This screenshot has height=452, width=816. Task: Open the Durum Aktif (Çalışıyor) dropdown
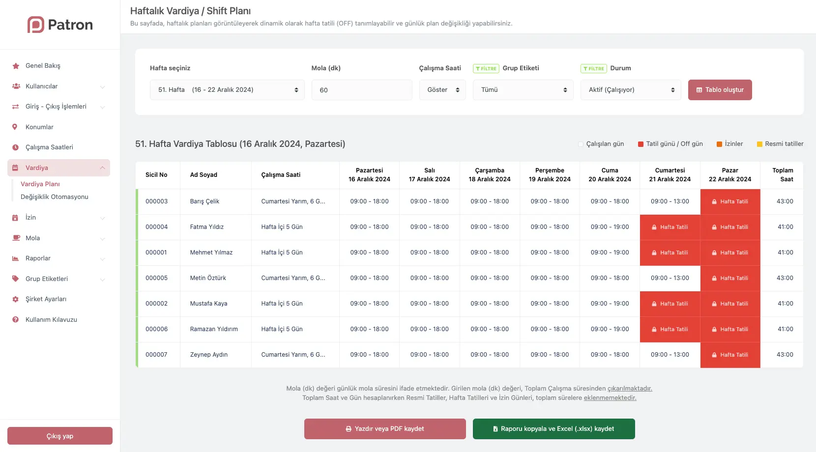pos(630,90)
